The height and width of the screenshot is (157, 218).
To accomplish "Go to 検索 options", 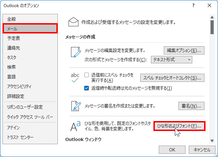I will pos(30,67).
